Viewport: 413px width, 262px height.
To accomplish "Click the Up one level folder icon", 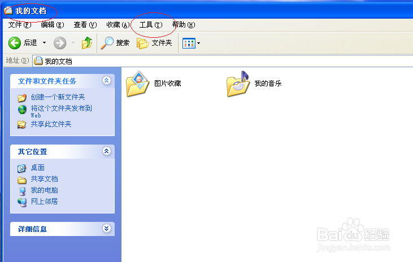I will (x=86, y=43).
